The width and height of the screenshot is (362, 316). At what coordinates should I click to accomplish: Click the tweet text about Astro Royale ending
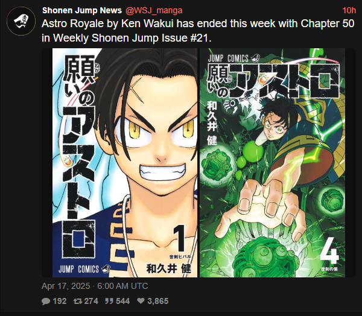[x=198, y=31]
